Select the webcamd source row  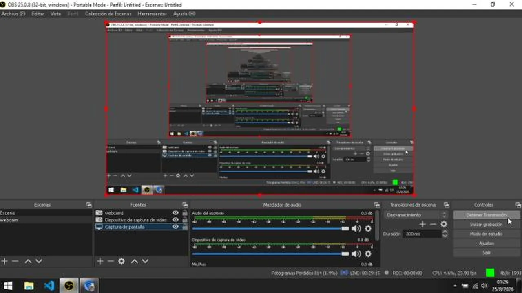tap(142, 213)
